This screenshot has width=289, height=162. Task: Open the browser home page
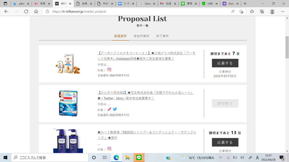pos(36,11)
